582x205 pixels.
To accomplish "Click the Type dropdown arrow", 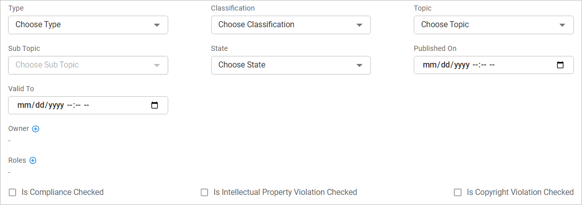I will tap(157, 25).
